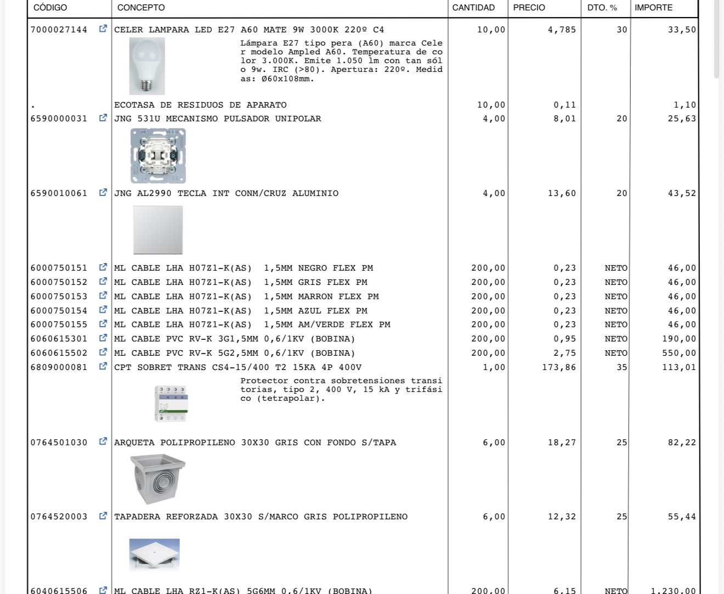The width and height of the screenshot is (724, 594).
Task: Click the CONCEPTO column header
Action: [141, 8]
